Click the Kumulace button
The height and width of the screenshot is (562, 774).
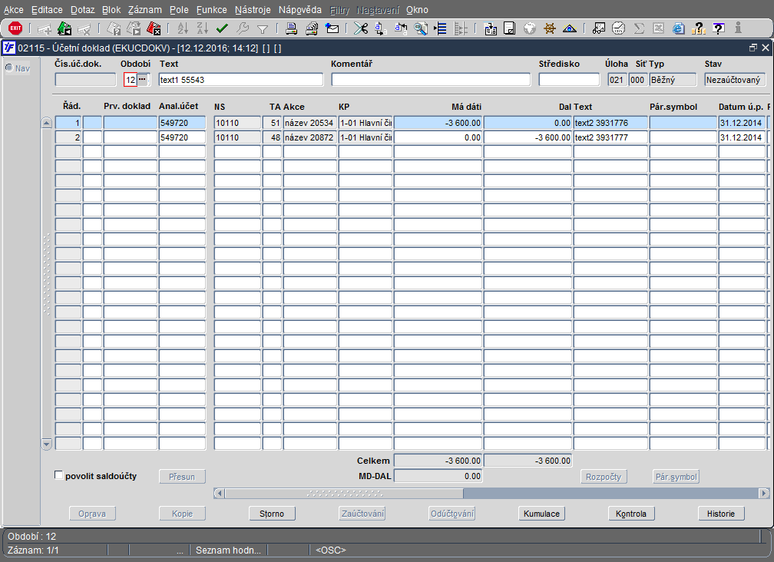tap(541, 514)
